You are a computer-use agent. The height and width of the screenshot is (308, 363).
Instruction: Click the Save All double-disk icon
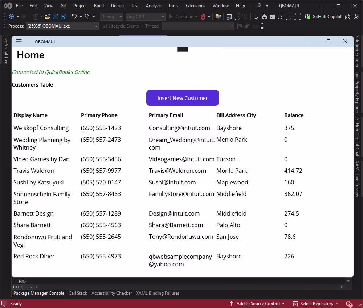click(64, 17)
